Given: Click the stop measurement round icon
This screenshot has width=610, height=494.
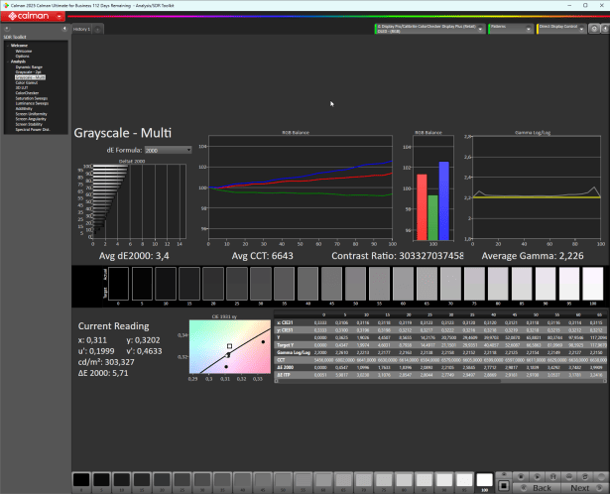Looking at the screenshot, I should 522,476.
